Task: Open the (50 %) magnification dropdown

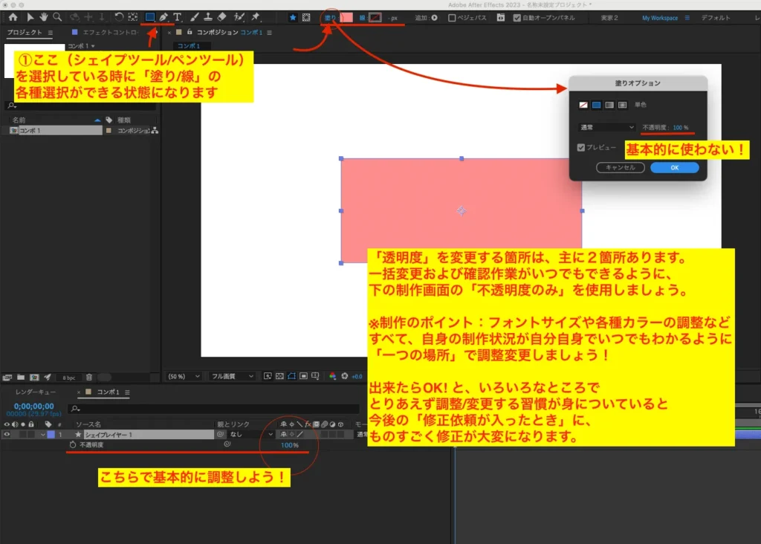Action: [x=182, y=377]
